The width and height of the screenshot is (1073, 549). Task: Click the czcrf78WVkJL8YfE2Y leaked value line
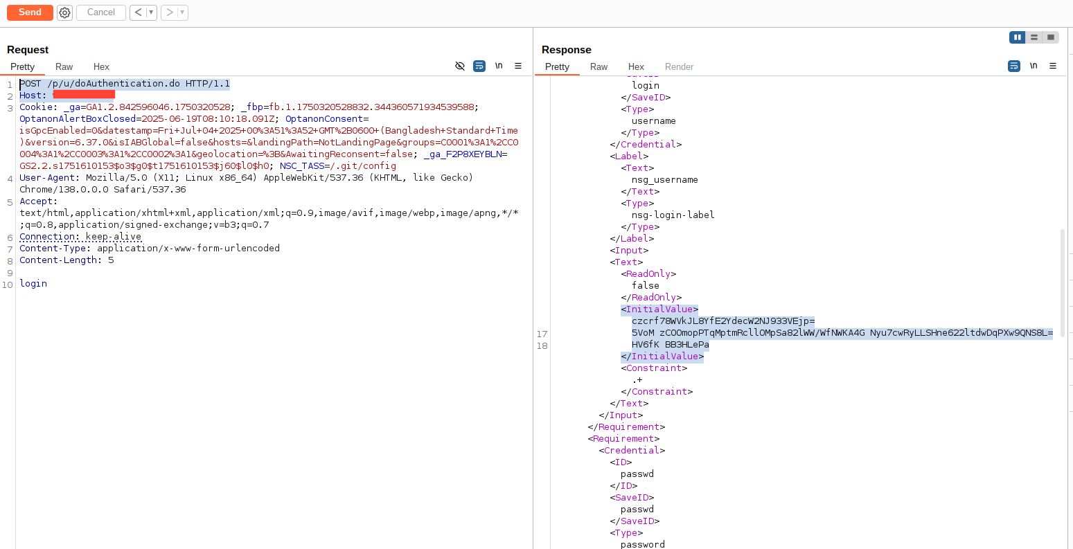723,321
